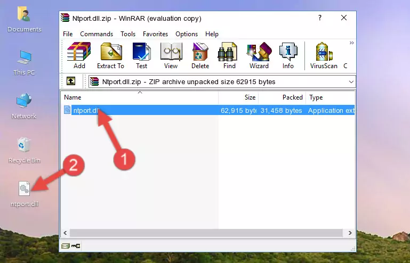Click the password key status bar icon
410x263 pixels.
pos(76,245)
